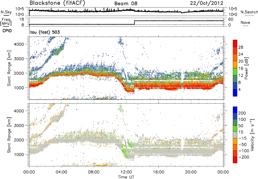The width and height of the screenshot is (258, 179).
Task: Click 'Slant Range [km]' label of velocity panel
Action: coord(9,135)
